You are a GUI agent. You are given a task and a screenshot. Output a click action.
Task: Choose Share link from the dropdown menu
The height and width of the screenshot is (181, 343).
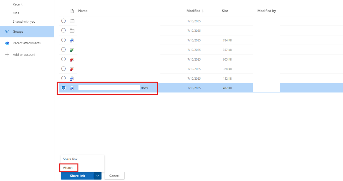70,159
